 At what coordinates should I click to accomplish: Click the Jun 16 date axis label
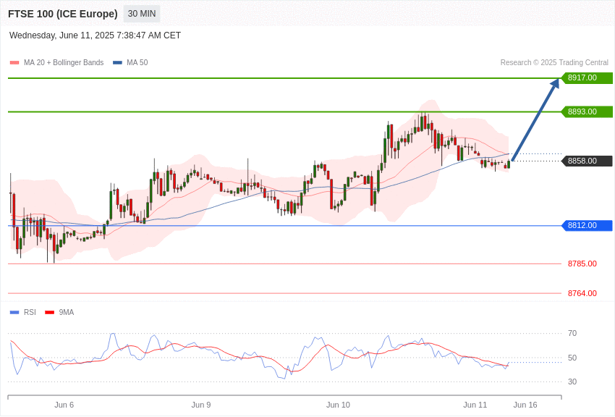tap(525, 405)
